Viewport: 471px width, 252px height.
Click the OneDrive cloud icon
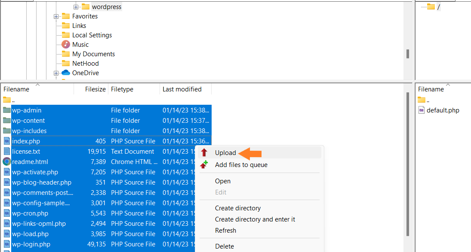(66, 73)
